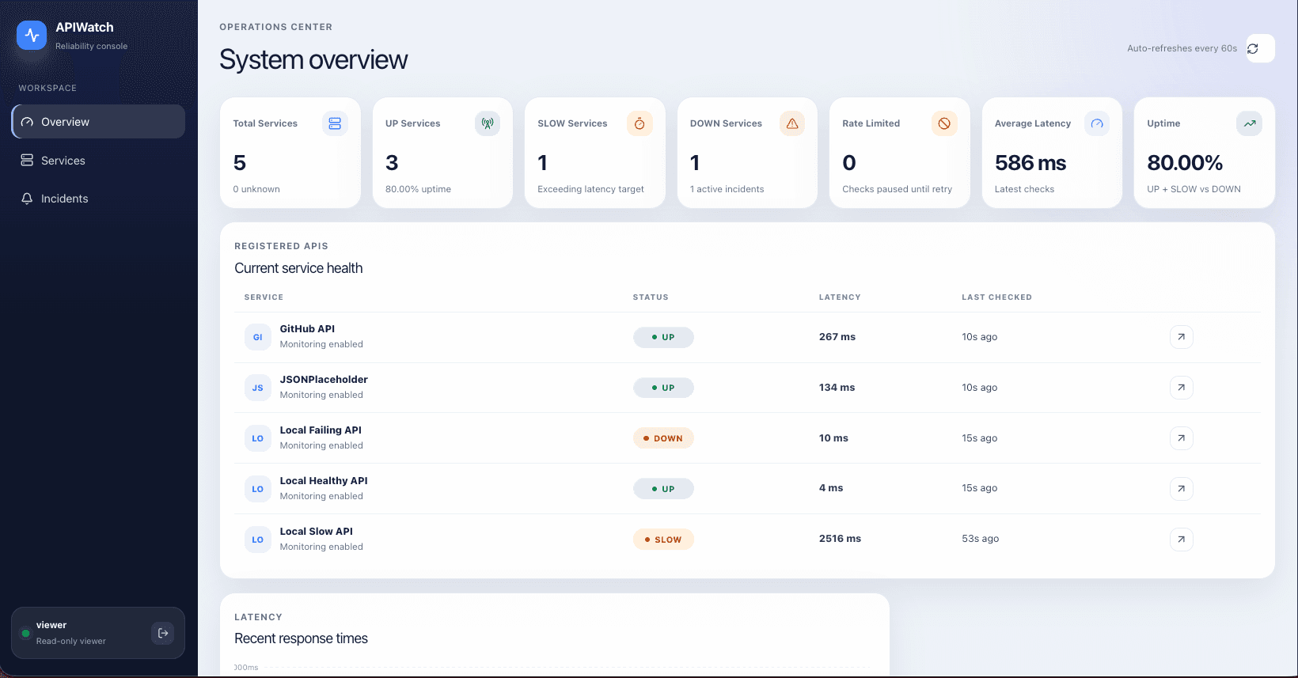Image resolution: width=1298 pixels, height=678 pixels.
Task: Click the UP Services broadcast icon
Action: pyautogui.click(x=488, y=123)
